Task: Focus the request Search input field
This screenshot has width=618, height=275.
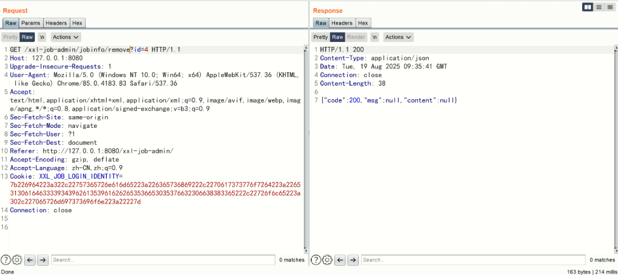Action: point(163,260)
